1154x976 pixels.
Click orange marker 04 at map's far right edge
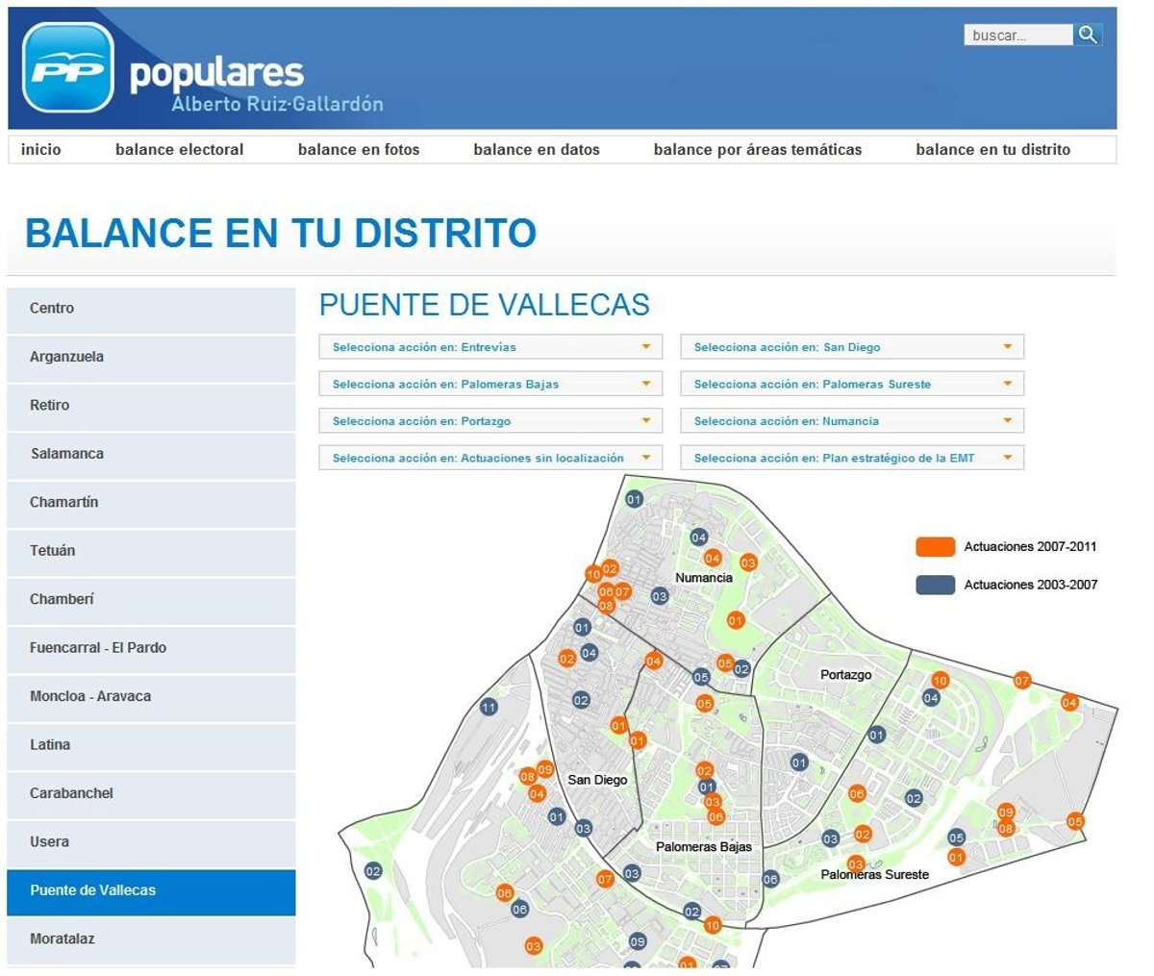tap(1069, 703)
